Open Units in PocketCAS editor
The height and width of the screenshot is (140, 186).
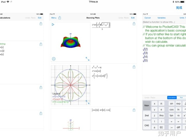(182, 18)
